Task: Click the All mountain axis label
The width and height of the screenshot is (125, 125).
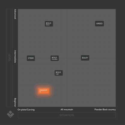Action: pos(67,109)
